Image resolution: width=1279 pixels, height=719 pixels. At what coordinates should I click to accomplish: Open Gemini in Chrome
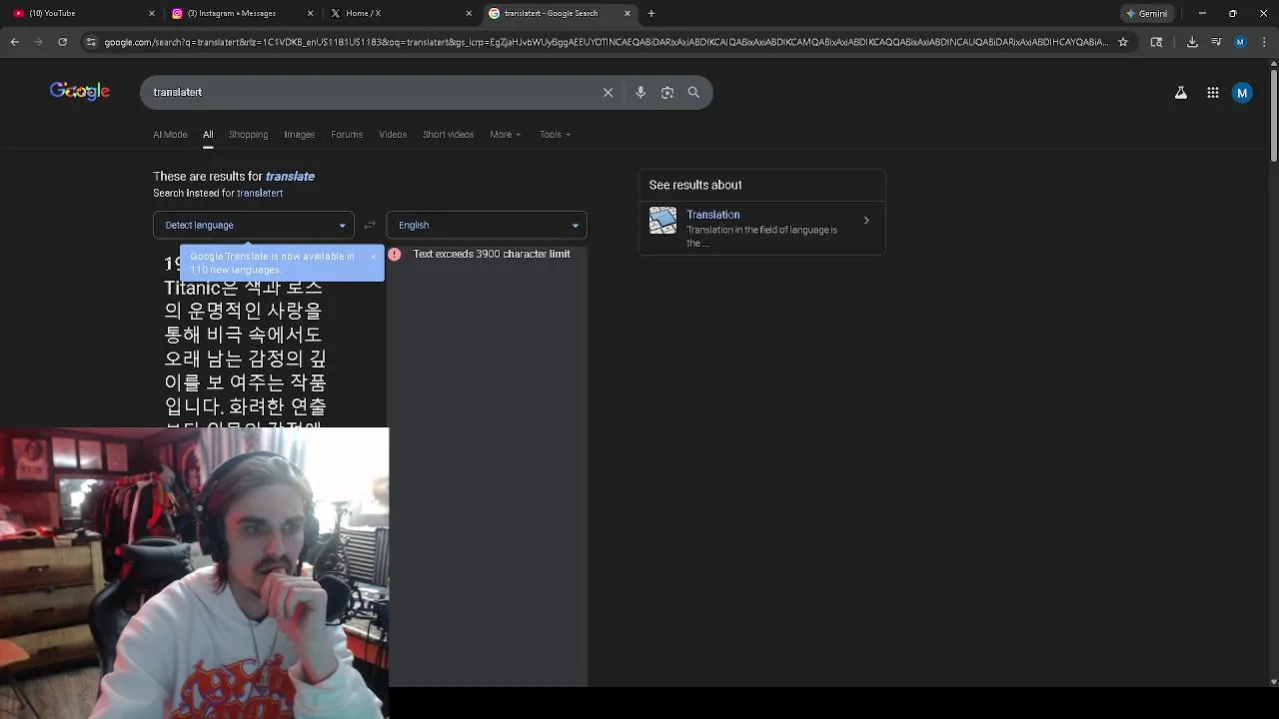click(x=1146, y=13)
